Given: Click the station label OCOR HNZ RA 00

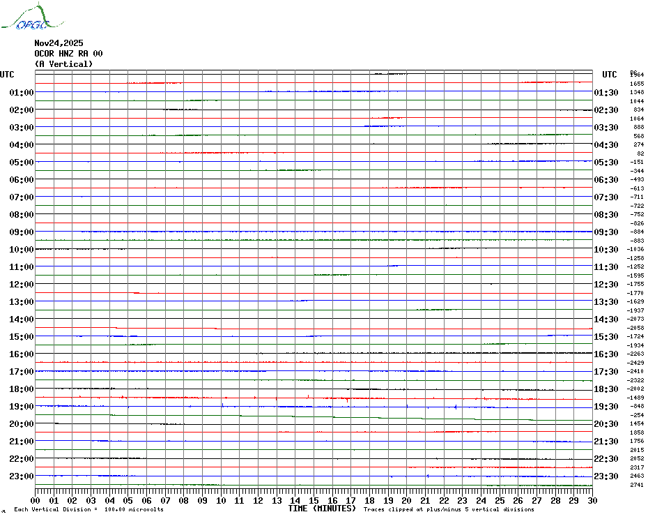Looking at the screenshot, I should 68,54.
